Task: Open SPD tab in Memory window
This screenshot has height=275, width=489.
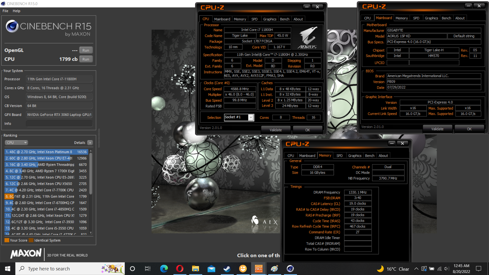Action: click(x=339, y=156)
